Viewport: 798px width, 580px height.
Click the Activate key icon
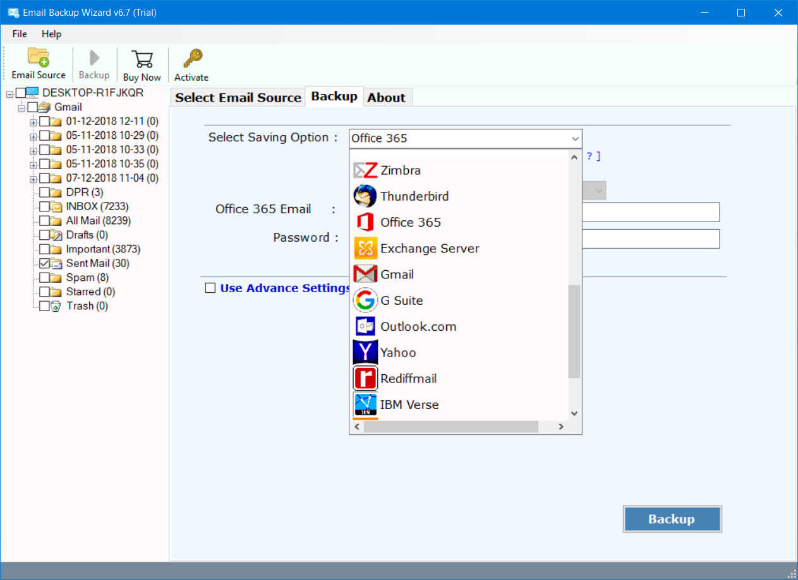(192, 59)
